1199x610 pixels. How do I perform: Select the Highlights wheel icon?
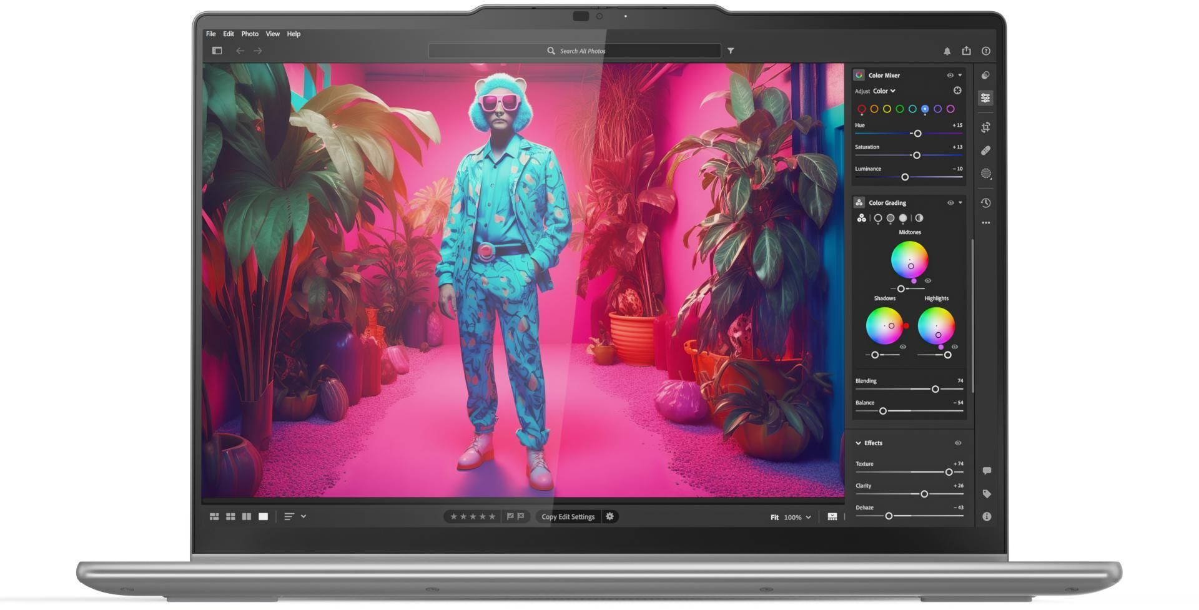tap(903, 218)
